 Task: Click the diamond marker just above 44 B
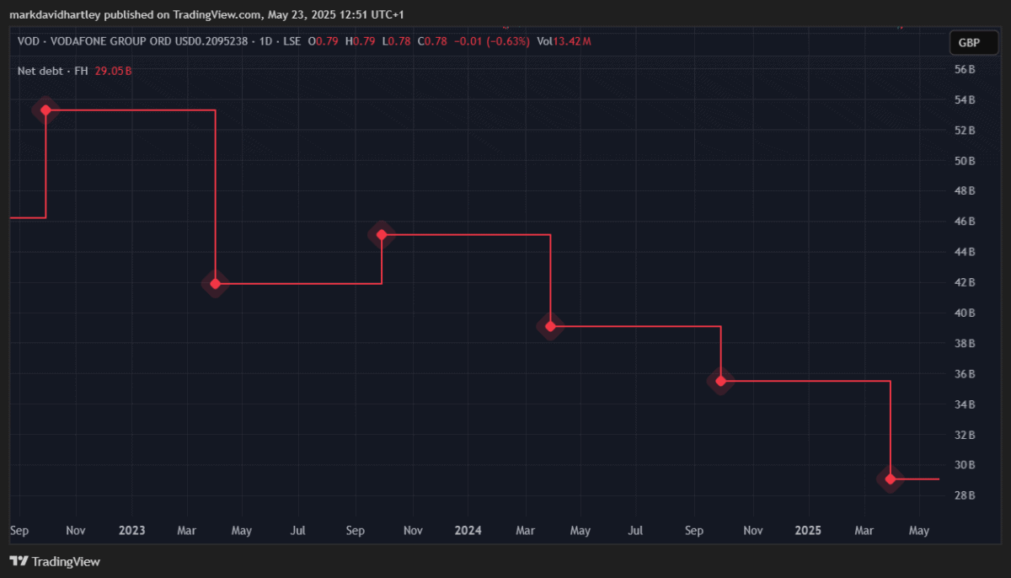coord(382,234)
